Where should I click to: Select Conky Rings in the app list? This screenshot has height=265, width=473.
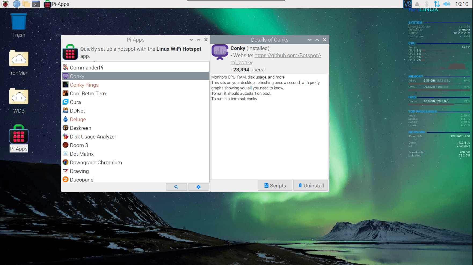pos(84,85)
